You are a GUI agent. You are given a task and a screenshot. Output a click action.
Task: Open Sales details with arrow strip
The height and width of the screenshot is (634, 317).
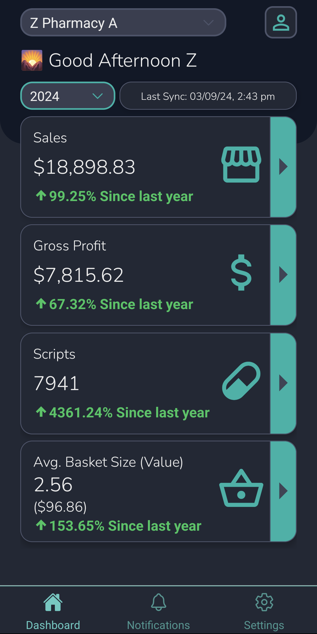283,167
